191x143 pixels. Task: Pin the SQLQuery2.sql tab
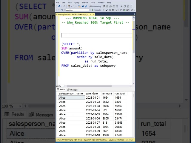point(90,14)
